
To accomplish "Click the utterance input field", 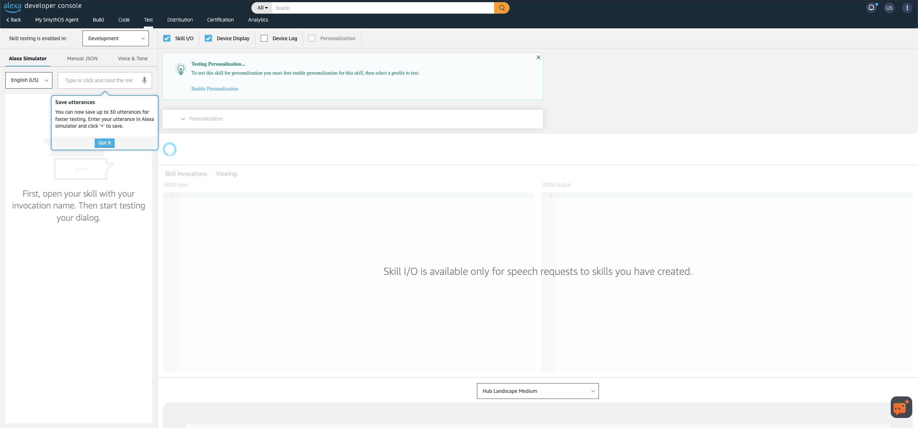I will pyautogui.click(x=100, y=80).
